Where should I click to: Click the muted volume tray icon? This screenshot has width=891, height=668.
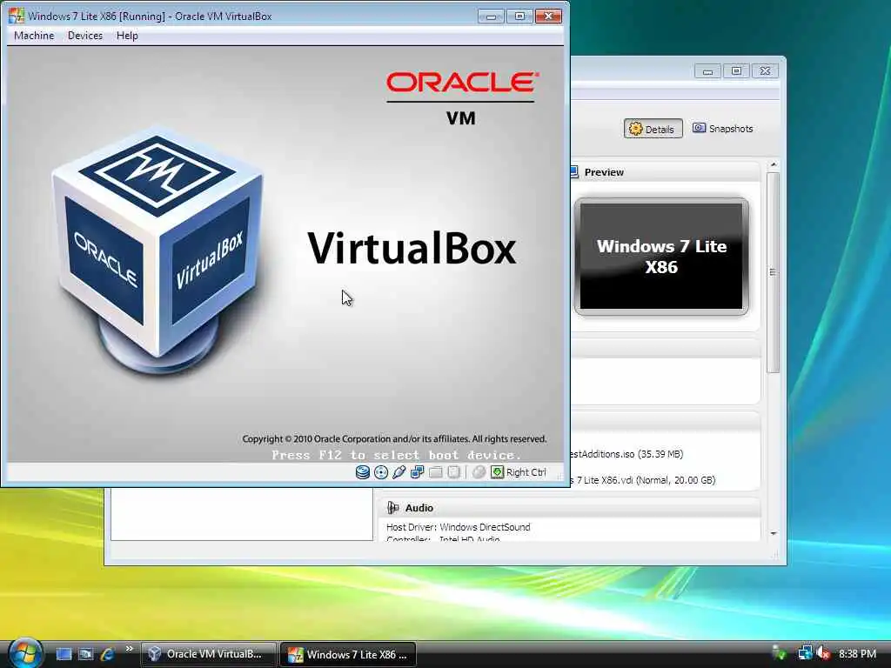click(823, 653)
